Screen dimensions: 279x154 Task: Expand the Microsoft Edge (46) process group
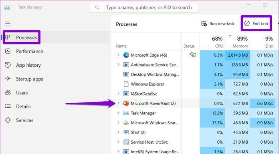point(118,55)
